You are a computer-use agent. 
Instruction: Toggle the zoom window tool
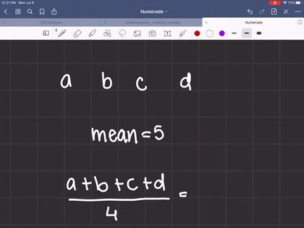point(46,33)
